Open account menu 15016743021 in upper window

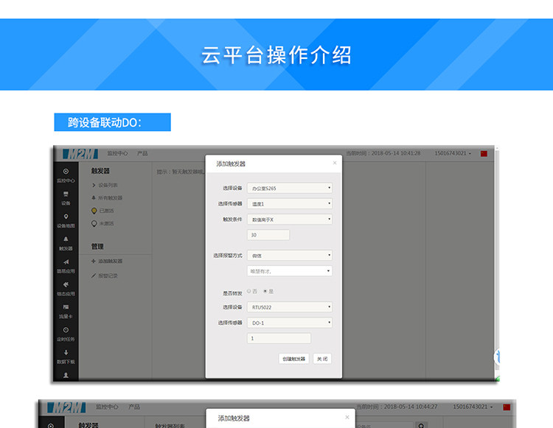tap(453, 153)
